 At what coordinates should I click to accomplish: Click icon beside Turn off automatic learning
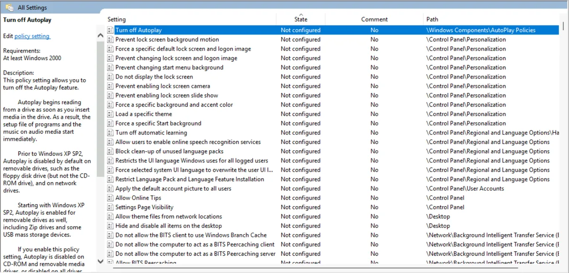110,133
